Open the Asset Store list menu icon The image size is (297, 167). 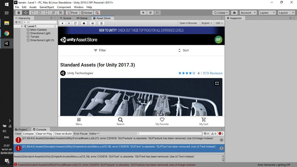(93, 23)
